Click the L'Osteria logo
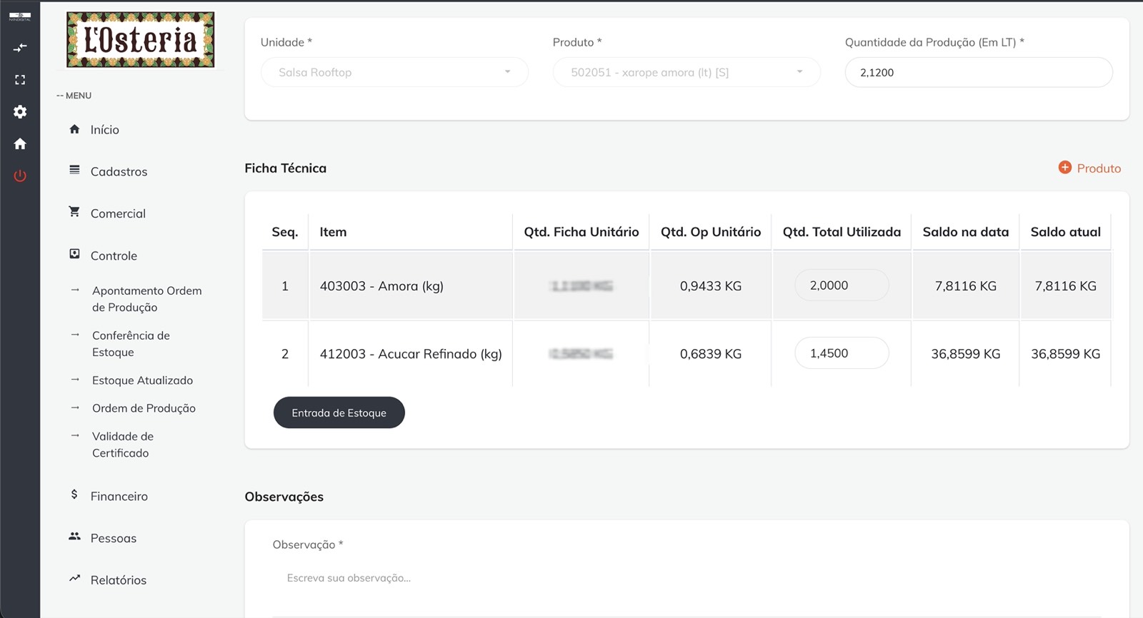This screenshot has width=1143, height=618. (x=140, y=40)
